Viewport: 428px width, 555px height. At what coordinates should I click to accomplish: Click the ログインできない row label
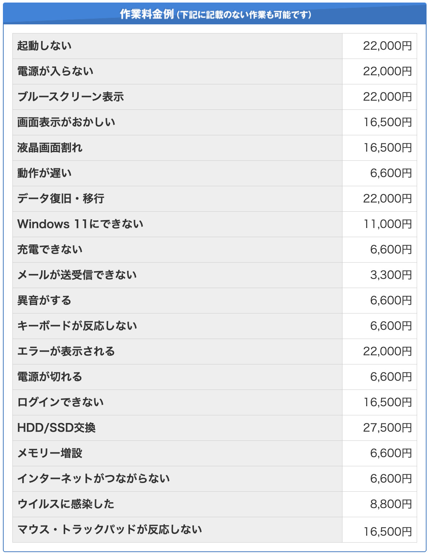61,402
